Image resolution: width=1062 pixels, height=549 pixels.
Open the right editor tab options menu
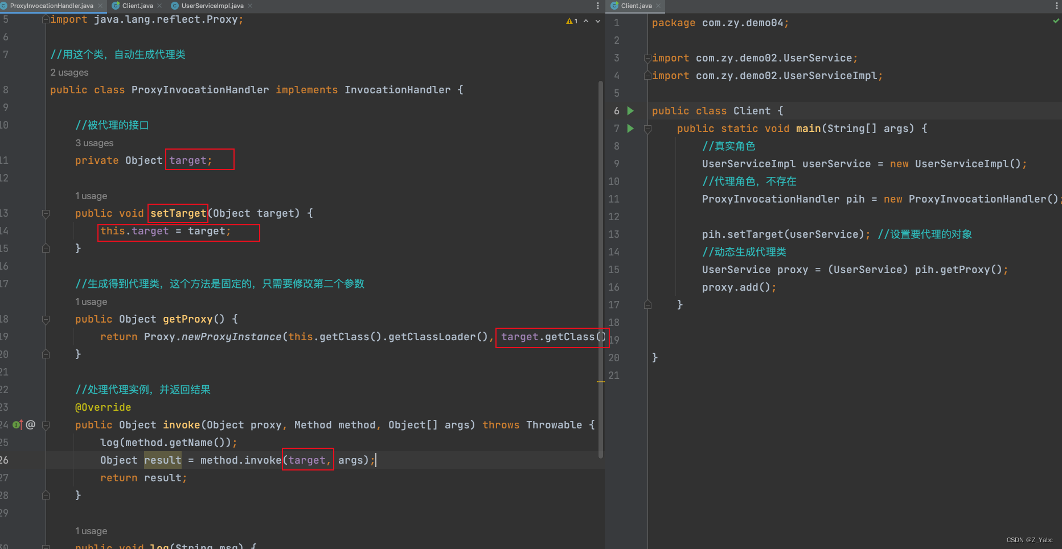pos(1056,6)
